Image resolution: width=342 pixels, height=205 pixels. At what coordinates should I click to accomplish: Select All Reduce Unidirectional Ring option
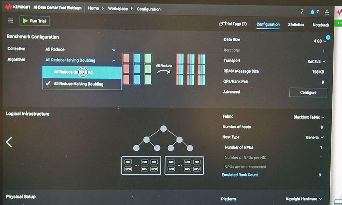[82, 72]
